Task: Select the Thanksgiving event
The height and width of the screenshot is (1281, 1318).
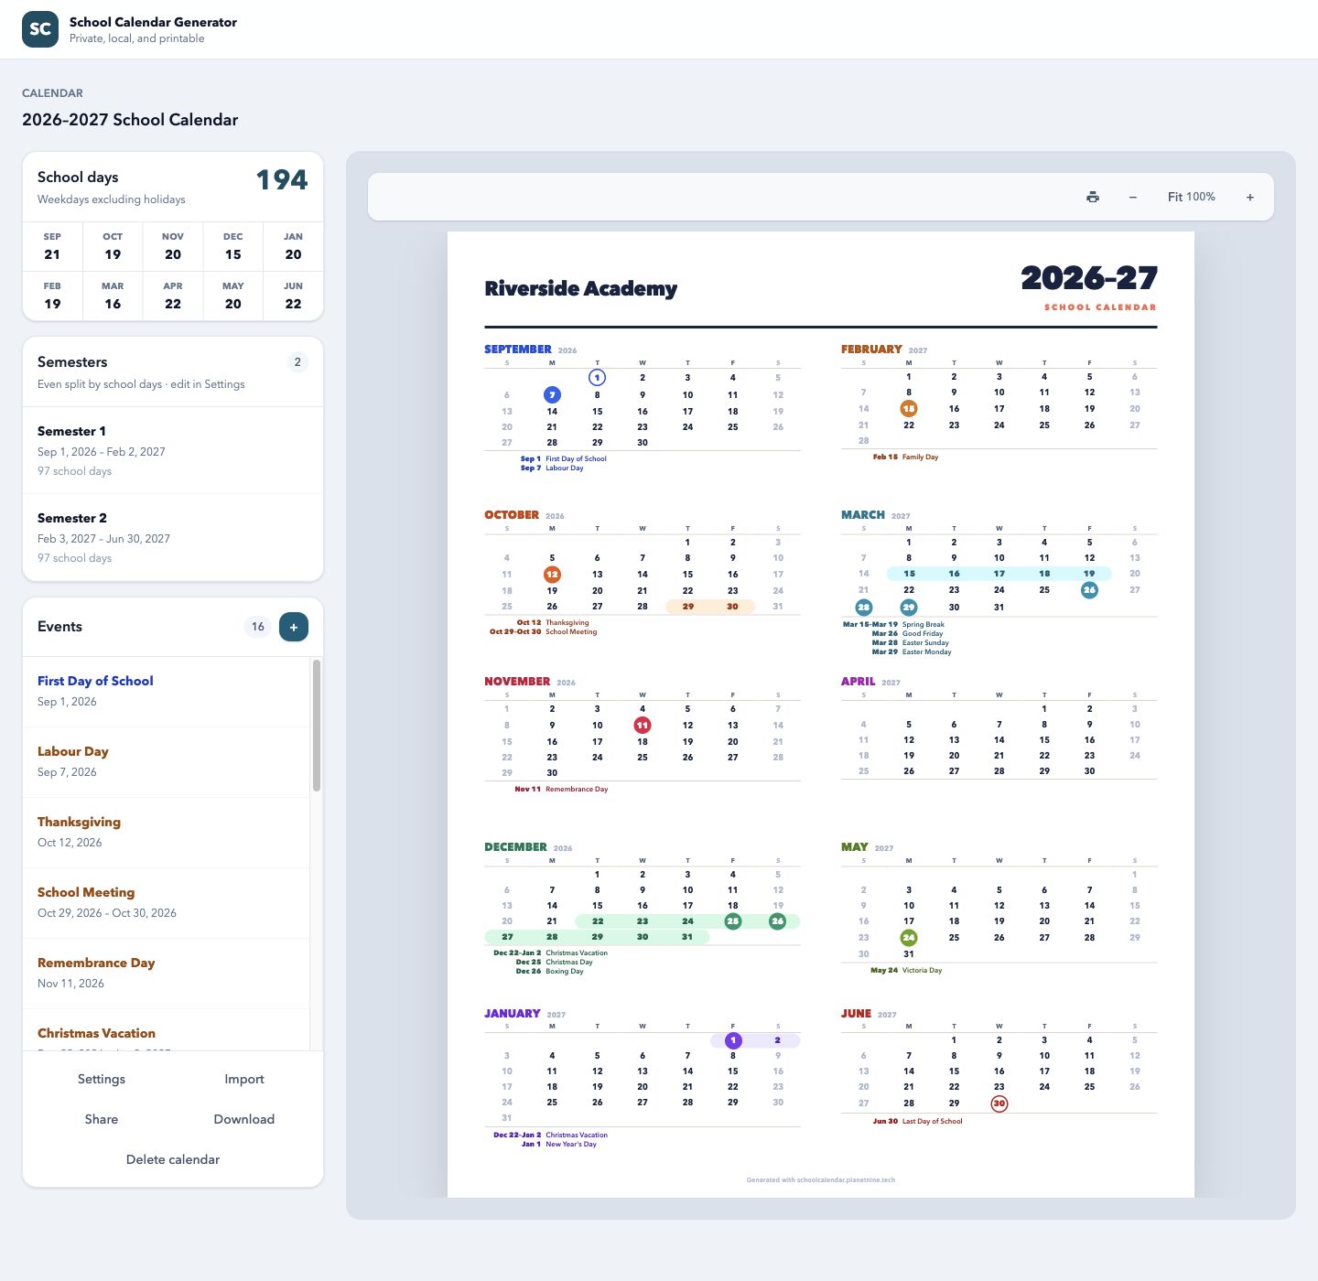Action: (x=167, y=833)
